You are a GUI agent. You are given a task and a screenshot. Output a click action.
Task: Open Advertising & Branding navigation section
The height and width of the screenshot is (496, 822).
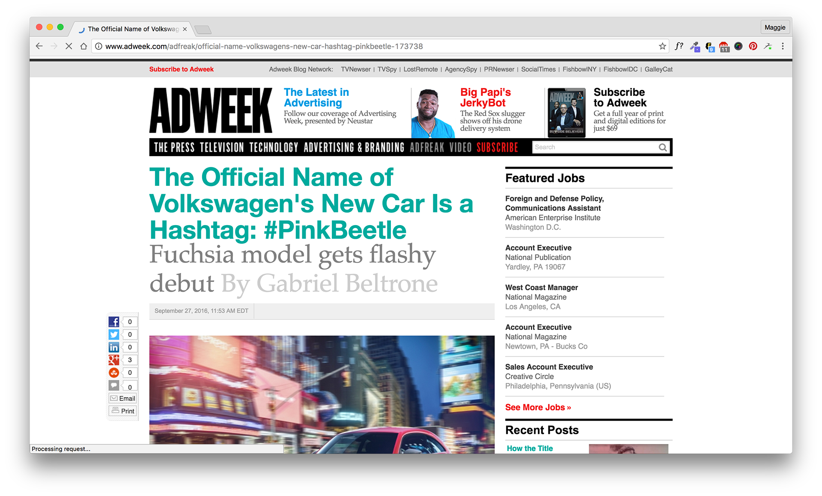pos(354,148)
